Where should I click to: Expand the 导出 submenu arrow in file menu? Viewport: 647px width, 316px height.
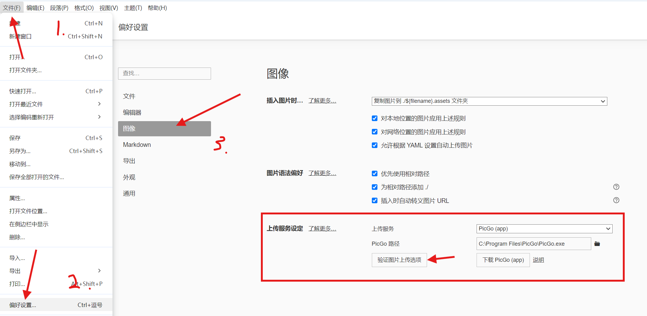click(x=99, y=270)
